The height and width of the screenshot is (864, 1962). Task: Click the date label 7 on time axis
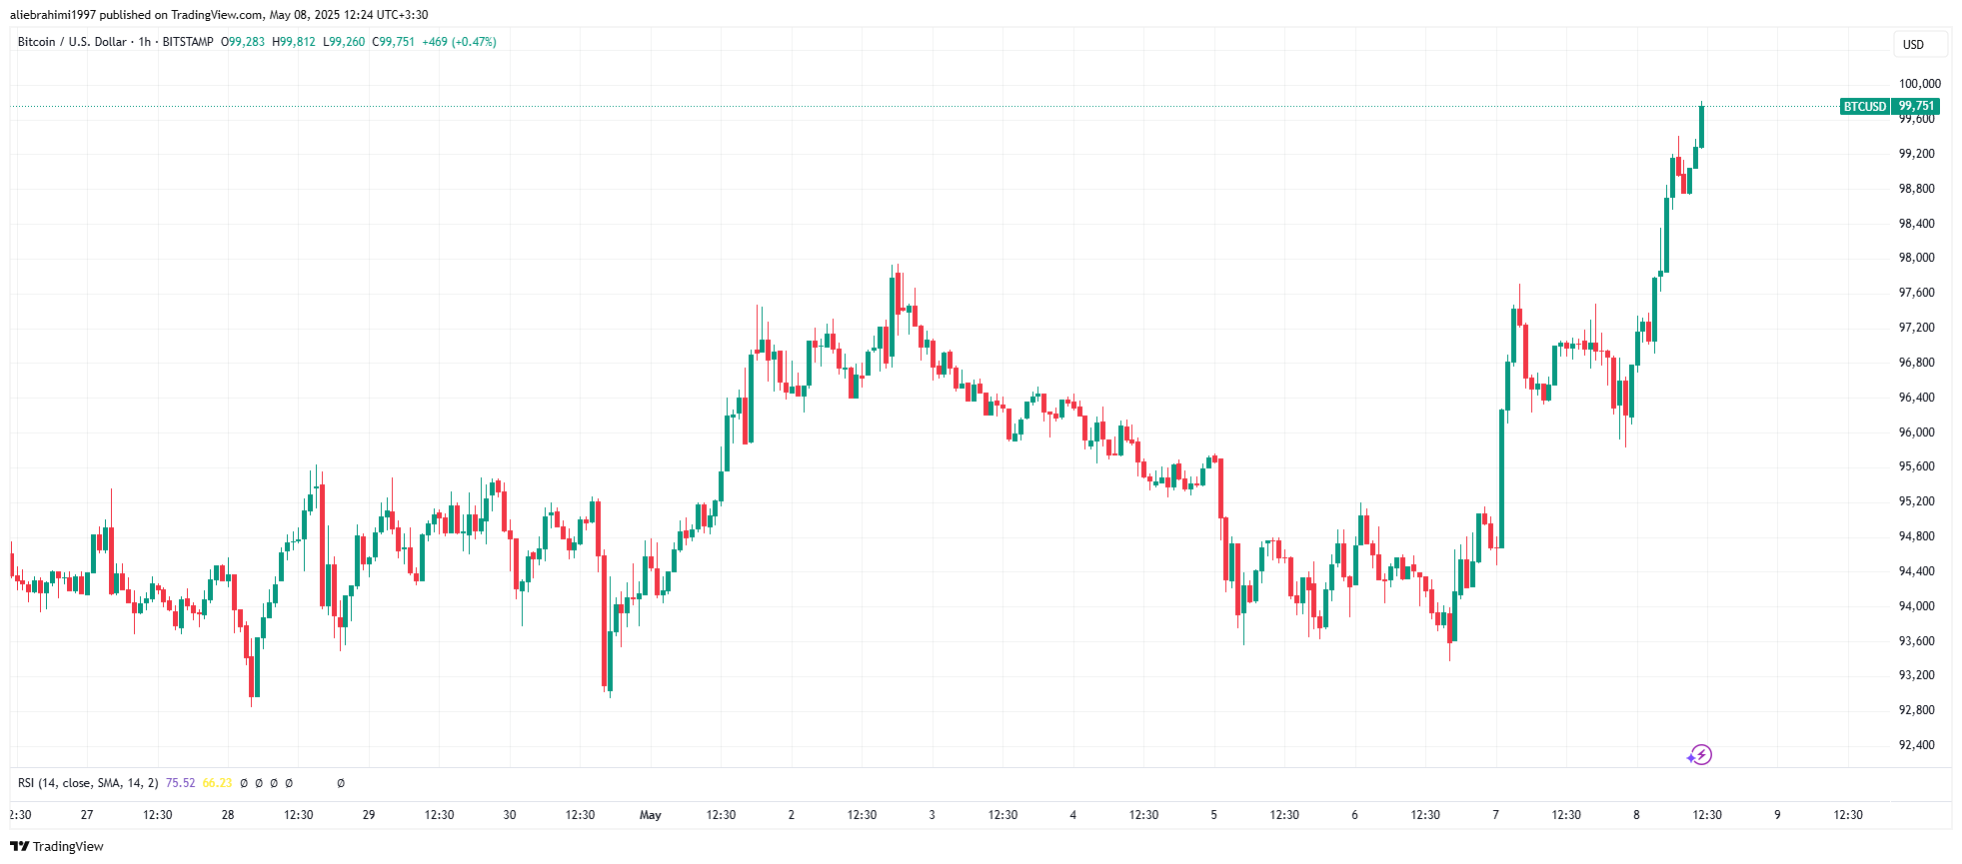(1495, 815)
